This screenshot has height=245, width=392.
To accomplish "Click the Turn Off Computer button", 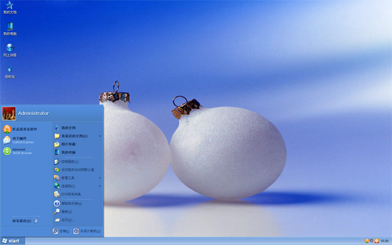I will pyautogui.click(x=87, y=231).
